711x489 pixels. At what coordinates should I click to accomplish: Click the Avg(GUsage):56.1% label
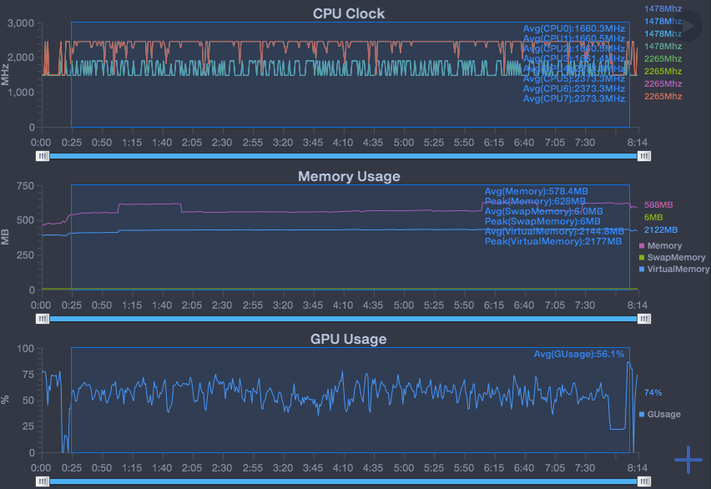coord(579,354)
